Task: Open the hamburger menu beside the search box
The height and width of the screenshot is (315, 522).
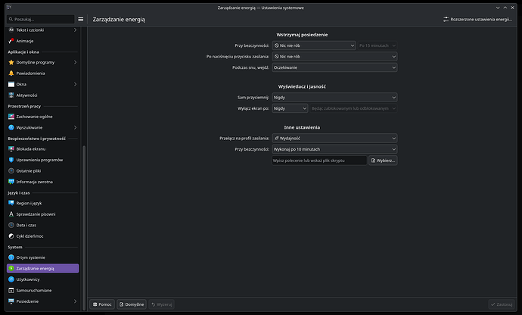Action: coord(81,18)
